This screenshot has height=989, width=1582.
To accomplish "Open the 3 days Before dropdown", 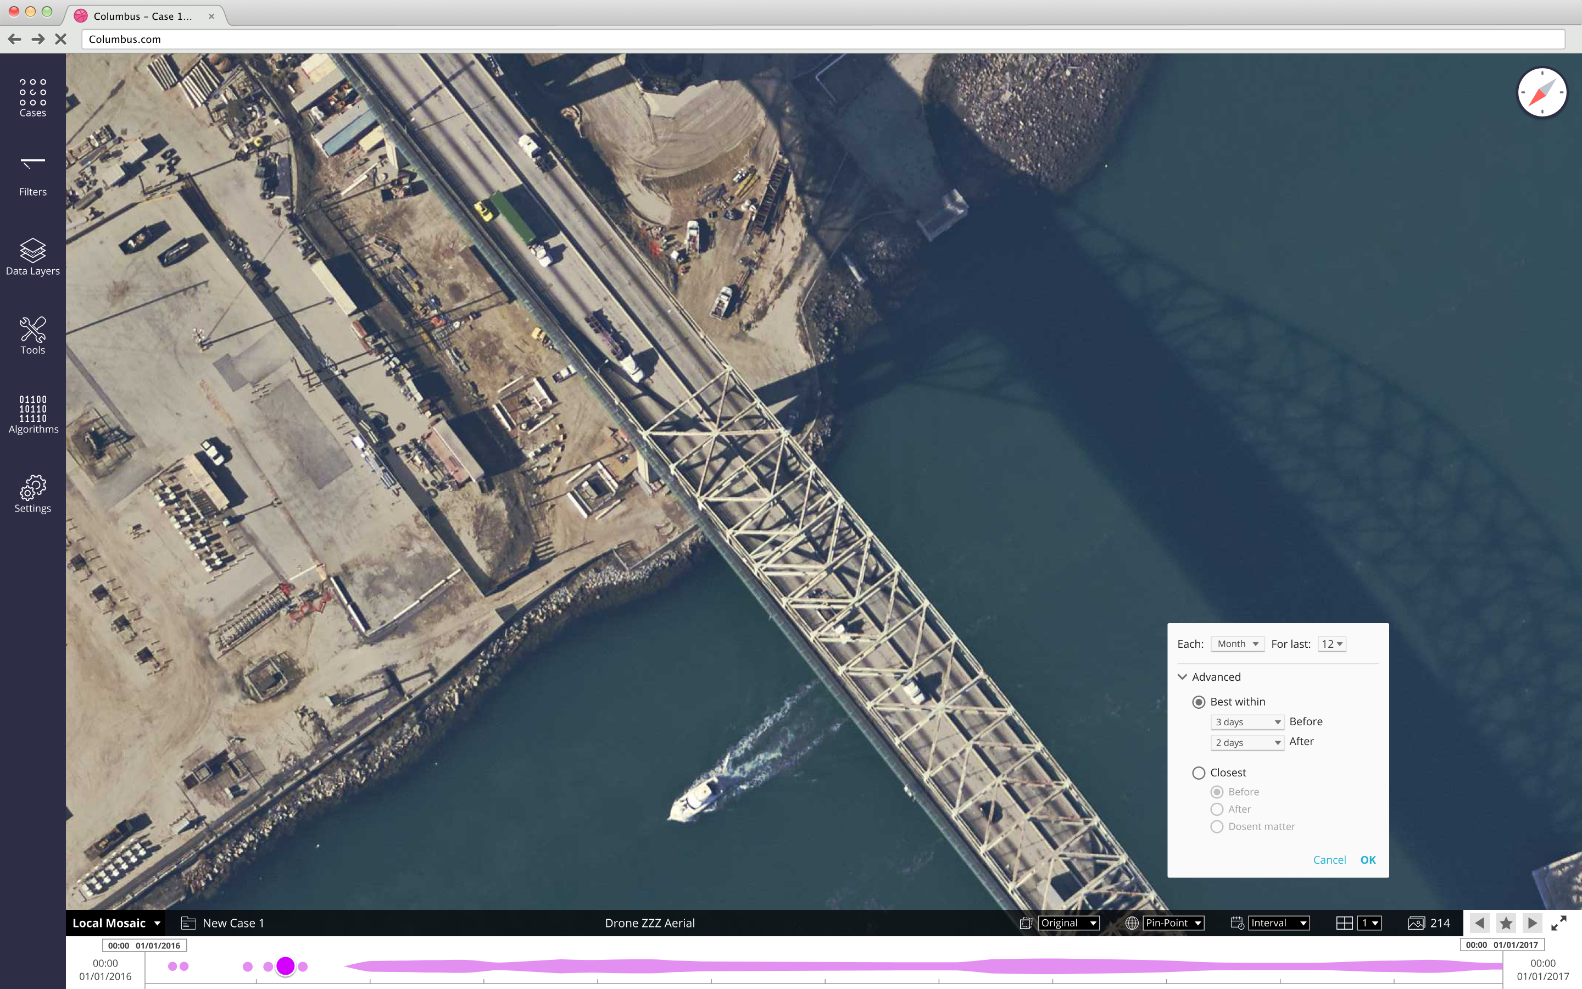I will click(x=1247, y=722).
